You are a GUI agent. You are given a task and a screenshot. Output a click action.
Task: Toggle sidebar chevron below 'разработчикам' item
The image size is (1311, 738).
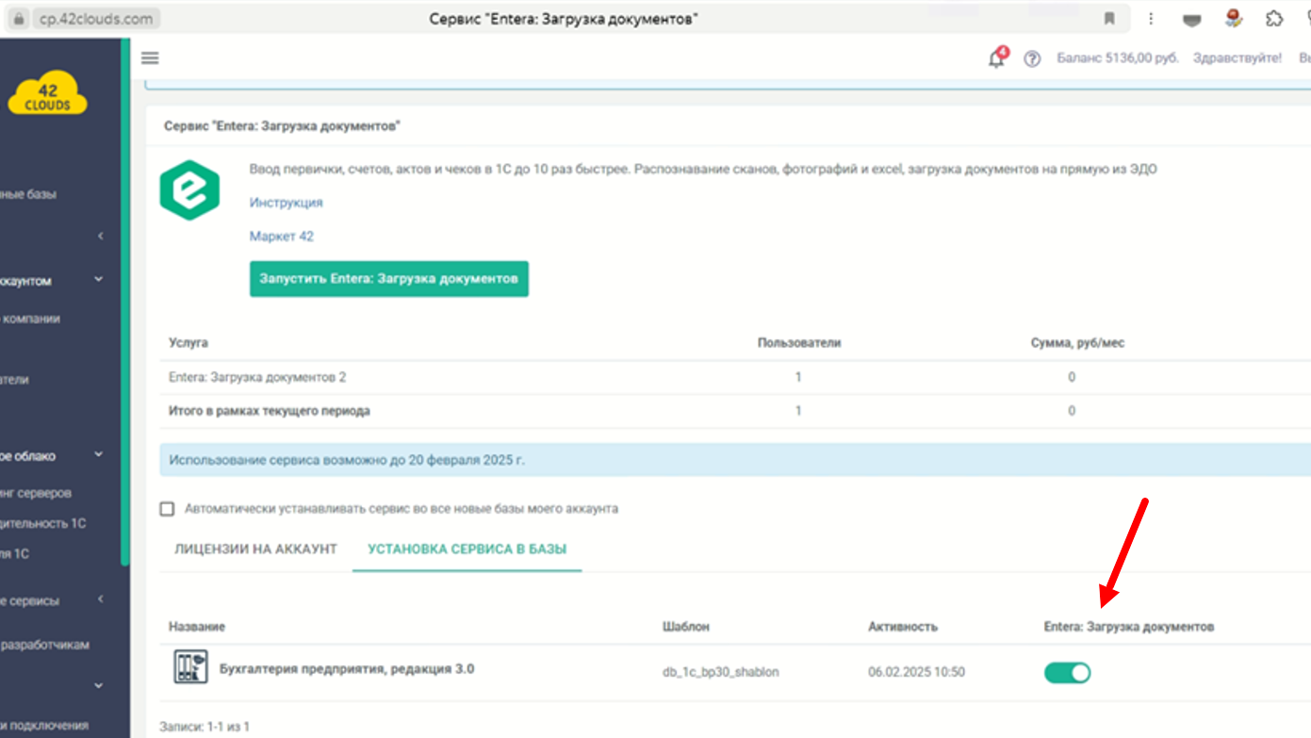click(99, 685)
